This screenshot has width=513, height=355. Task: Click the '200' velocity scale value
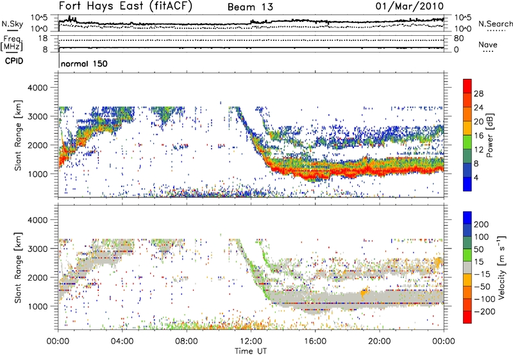pos(482,224)
